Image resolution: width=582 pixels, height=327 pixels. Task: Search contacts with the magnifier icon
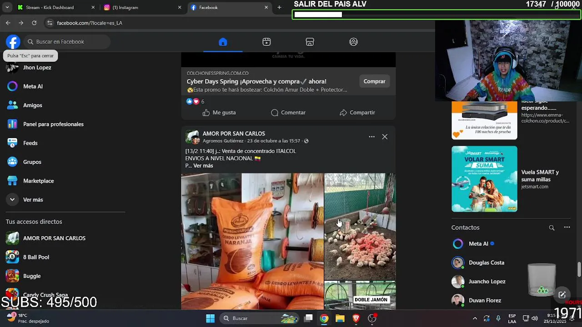(552, 228)
